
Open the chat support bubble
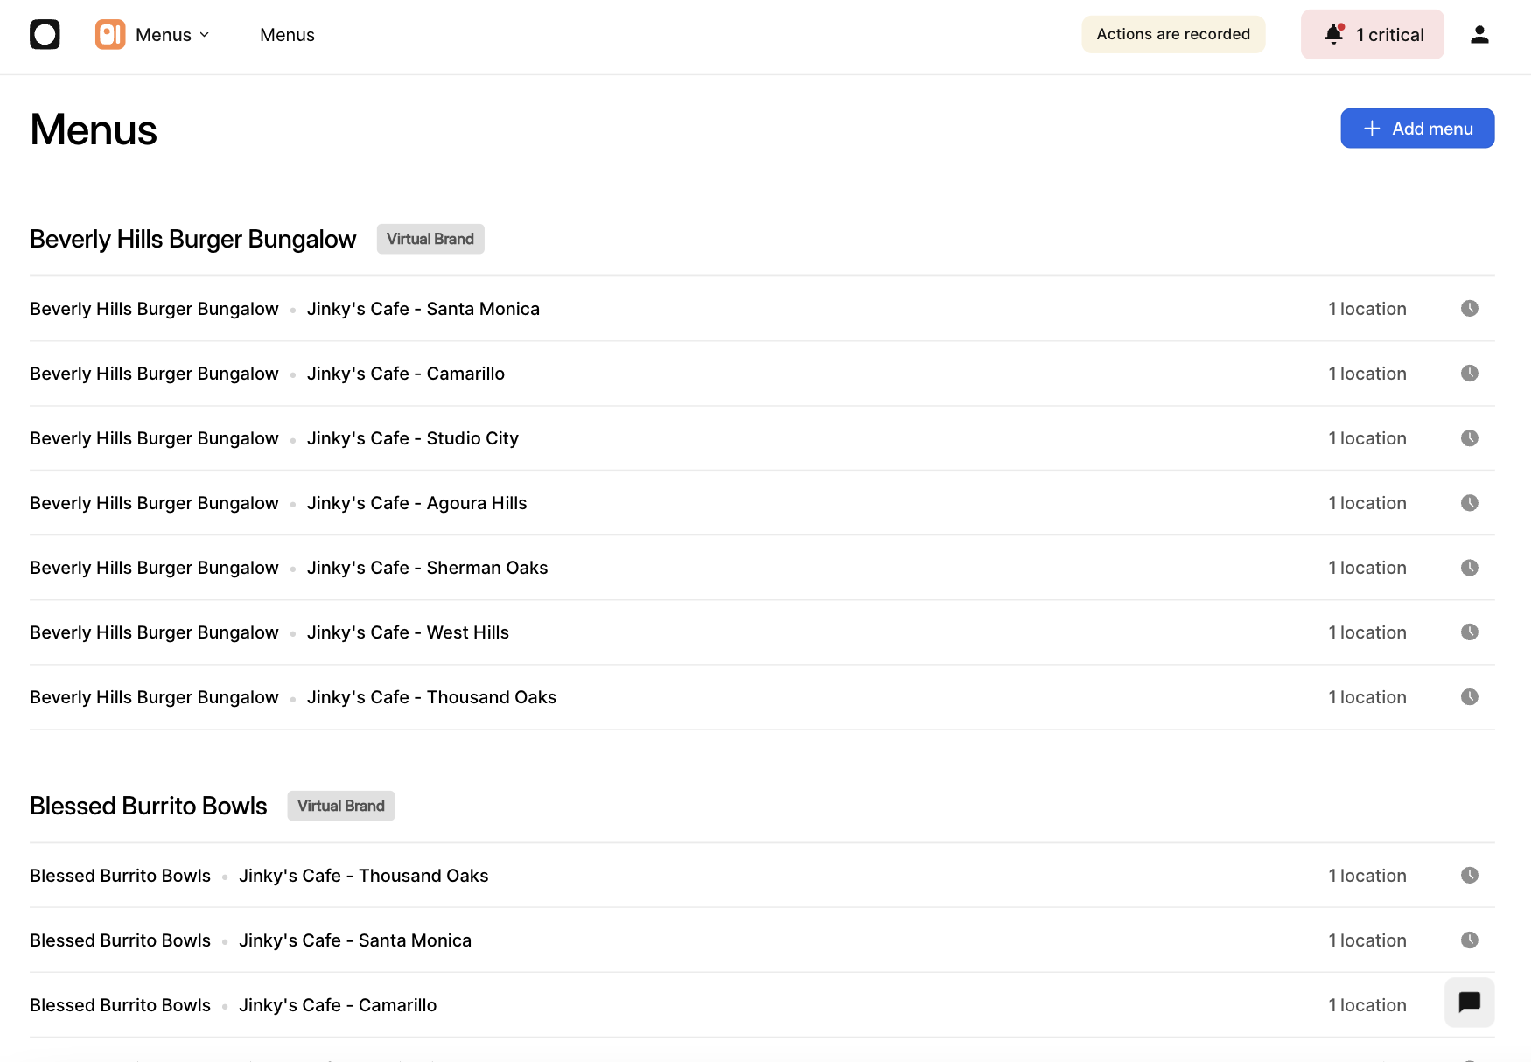(x=1469, y=1002)
